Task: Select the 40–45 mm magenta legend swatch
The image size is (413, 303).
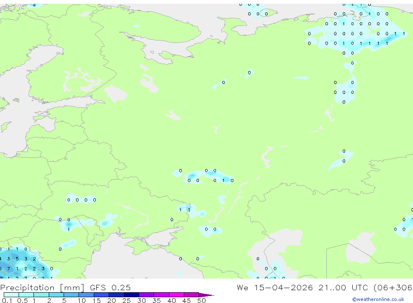Action: [176, 295]
